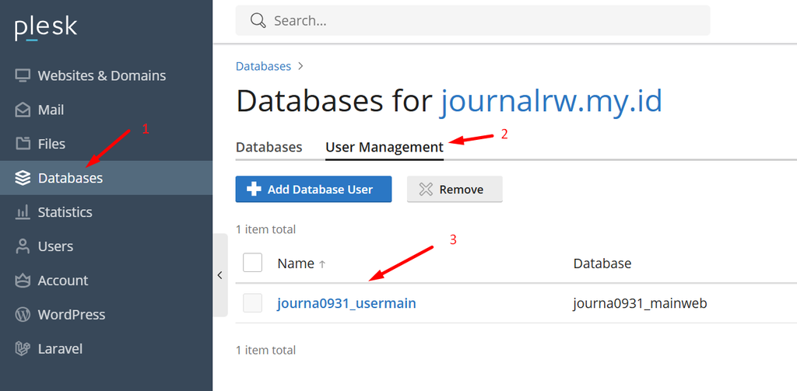Open Laravel in sidebar
Screen dimensions: 797x391
106,349
